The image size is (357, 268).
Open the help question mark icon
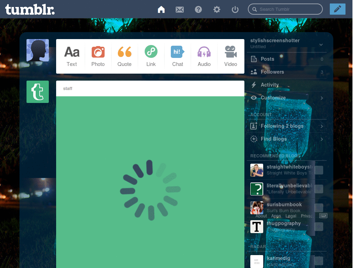(198, 9)
